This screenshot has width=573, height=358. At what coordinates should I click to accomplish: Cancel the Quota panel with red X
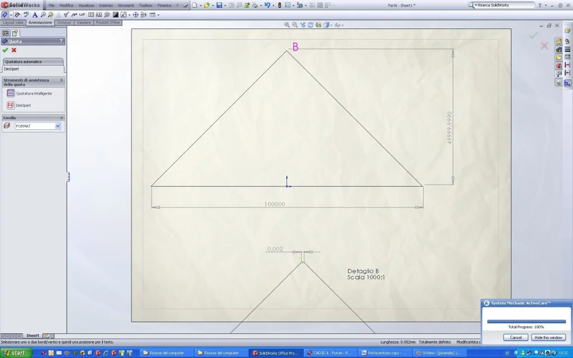pos(14,50)
